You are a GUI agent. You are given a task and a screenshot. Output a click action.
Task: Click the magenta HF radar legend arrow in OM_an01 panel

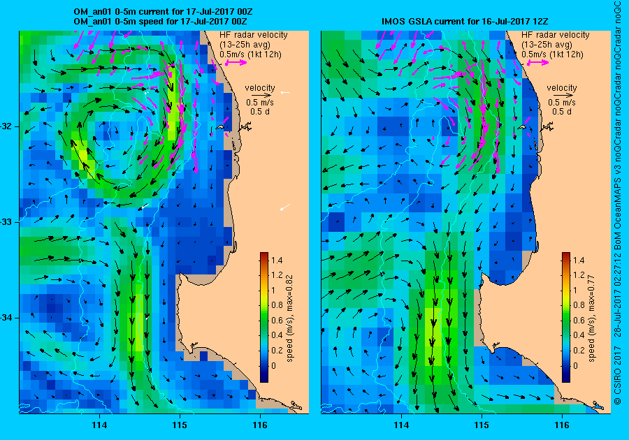(236, 63)
